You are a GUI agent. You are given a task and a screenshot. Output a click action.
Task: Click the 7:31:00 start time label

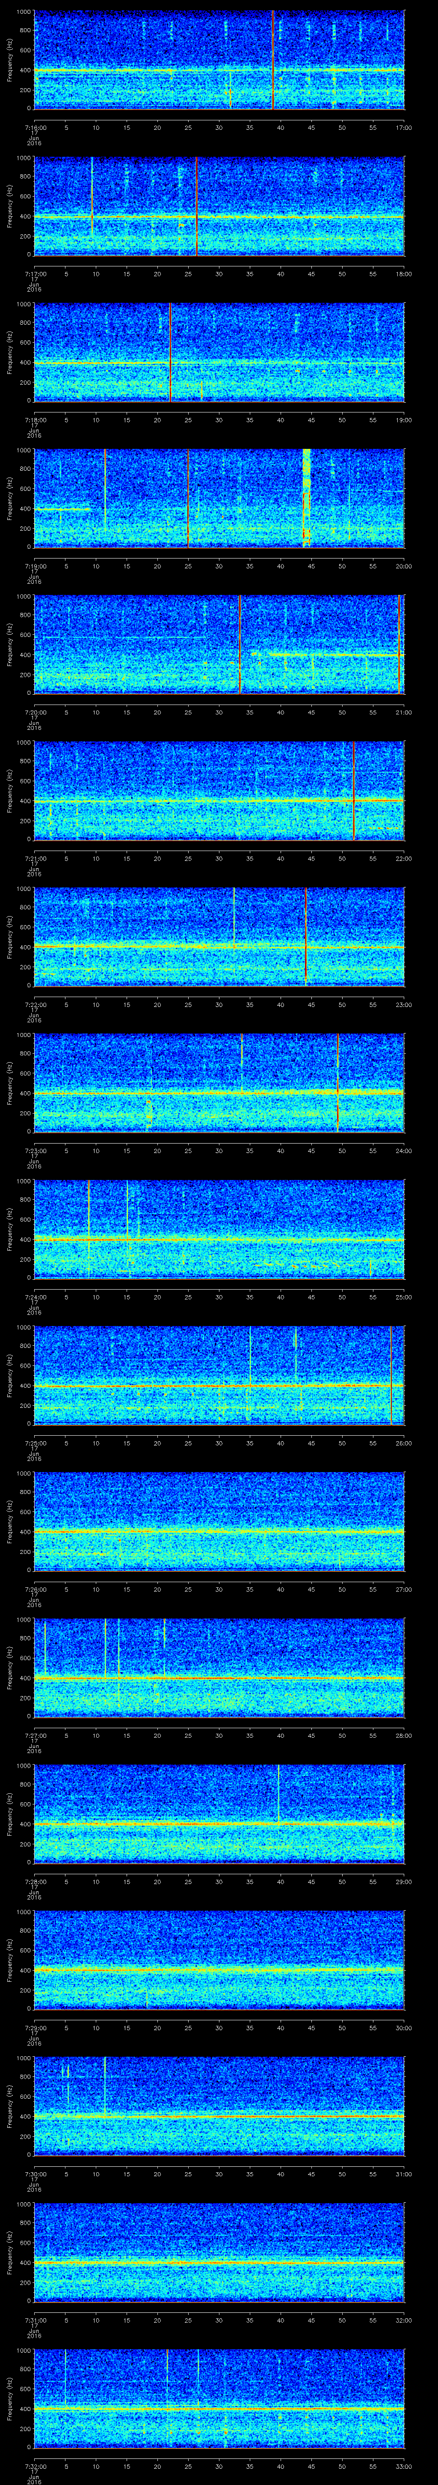35,2320
